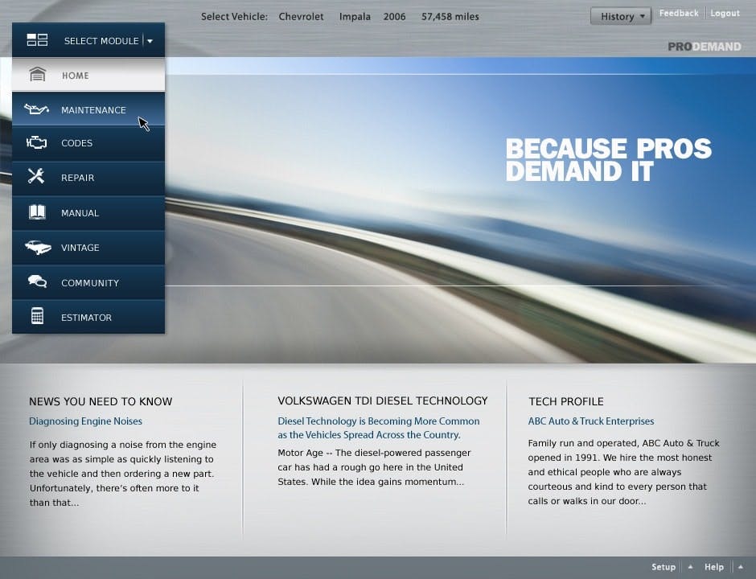This screenshot has width=756, height=579.
Task: Expand the Help panel arrow
Action: (742, 567)
